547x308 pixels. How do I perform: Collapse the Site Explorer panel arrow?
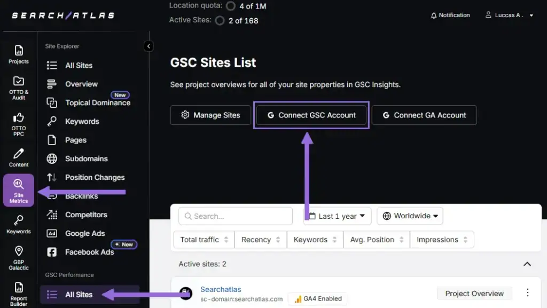(x=149, y=46)
